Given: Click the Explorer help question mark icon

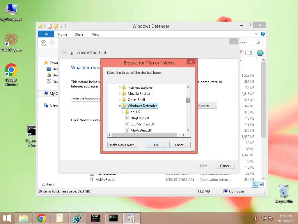Looking at the screenshot, I should [263, 34].
